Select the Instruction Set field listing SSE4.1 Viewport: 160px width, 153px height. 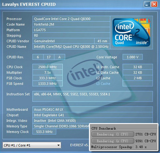pyautogui.click(x=92, y=96)
